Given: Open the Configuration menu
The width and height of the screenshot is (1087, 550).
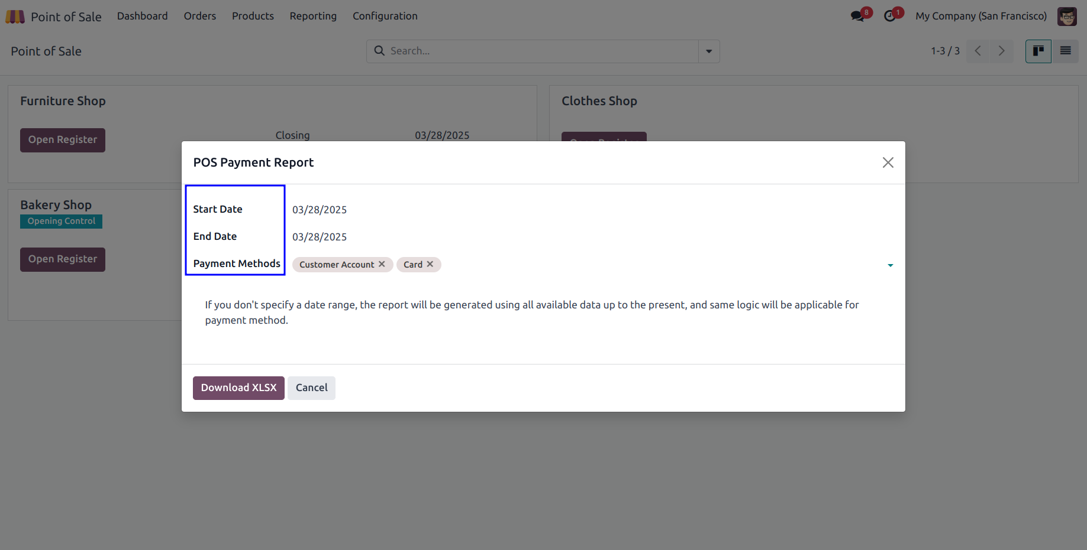Looking at the screenshot, I should click(385, 16).
